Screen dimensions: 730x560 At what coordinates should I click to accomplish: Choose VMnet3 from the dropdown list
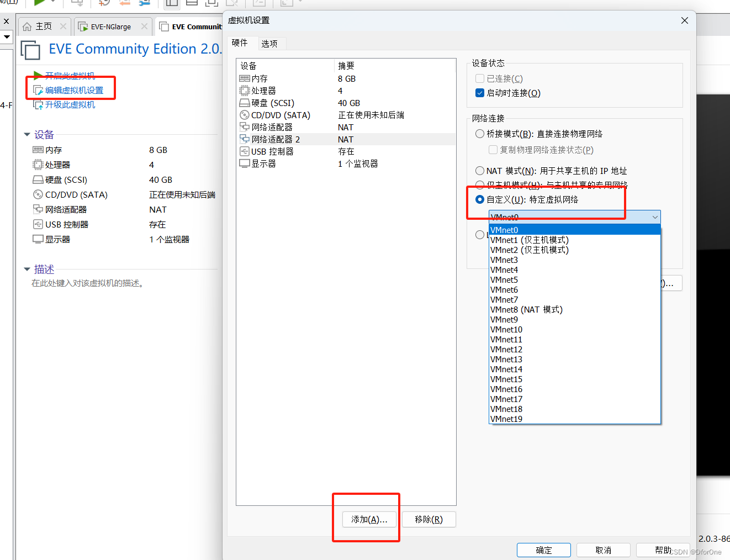click(575, 260)
